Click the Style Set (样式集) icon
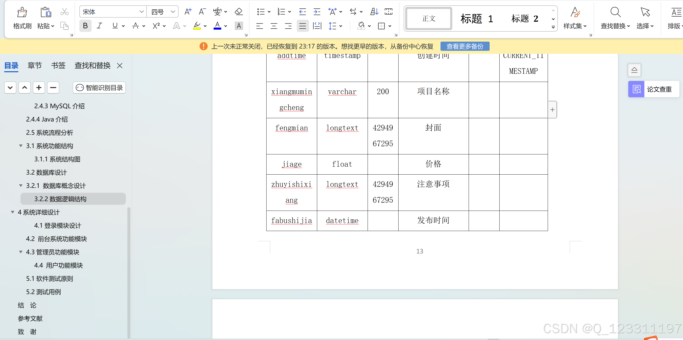The image size is (683, 340). point(575,12)
